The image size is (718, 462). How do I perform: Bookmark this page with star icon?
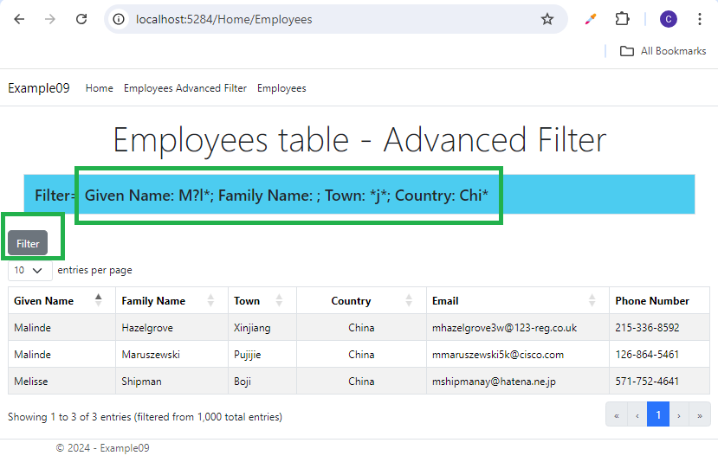click(x=547, y=19)
